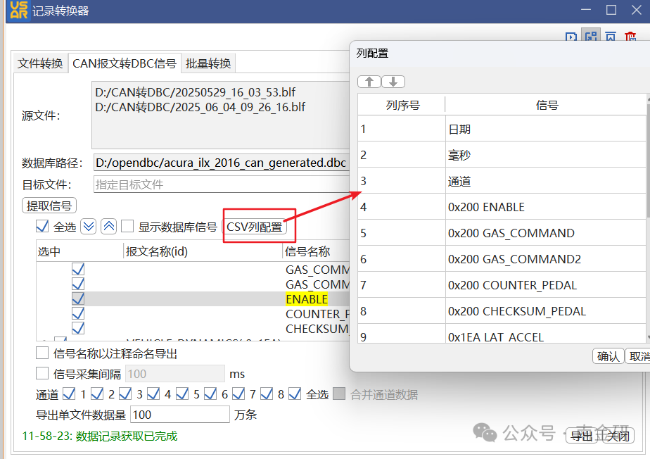Enable the 信号采集间隔 checkbox
Screen dimensions: 650x459
click(x=42, y=373)
